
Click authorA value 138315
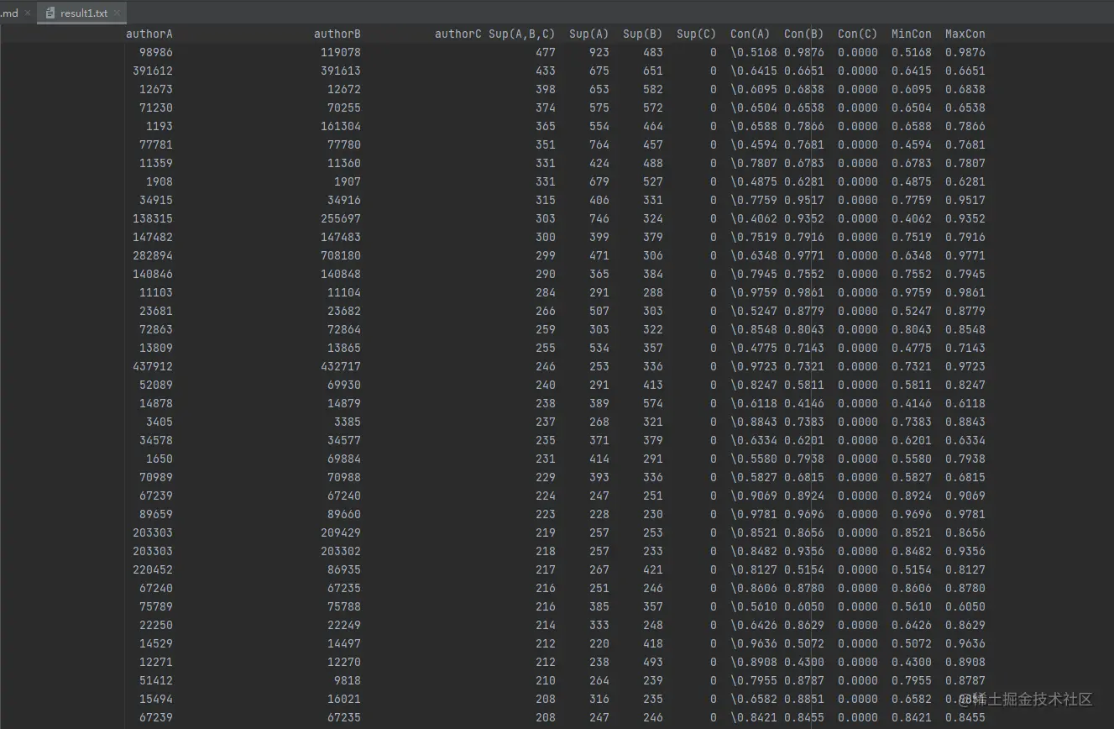click(153, 218)
